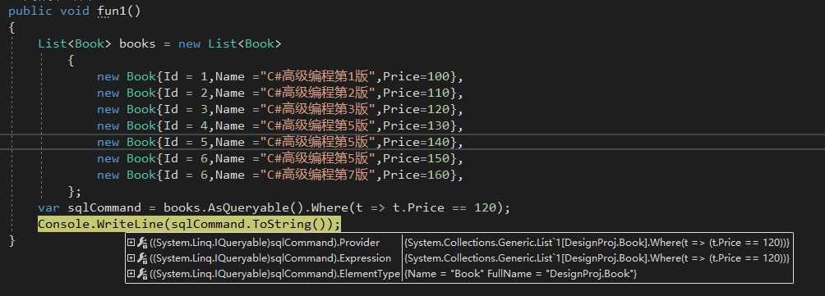The width and height of the screenshot is (825, 296).
Task: Select the Expression value in the datatip
Action: coord(597,258)
